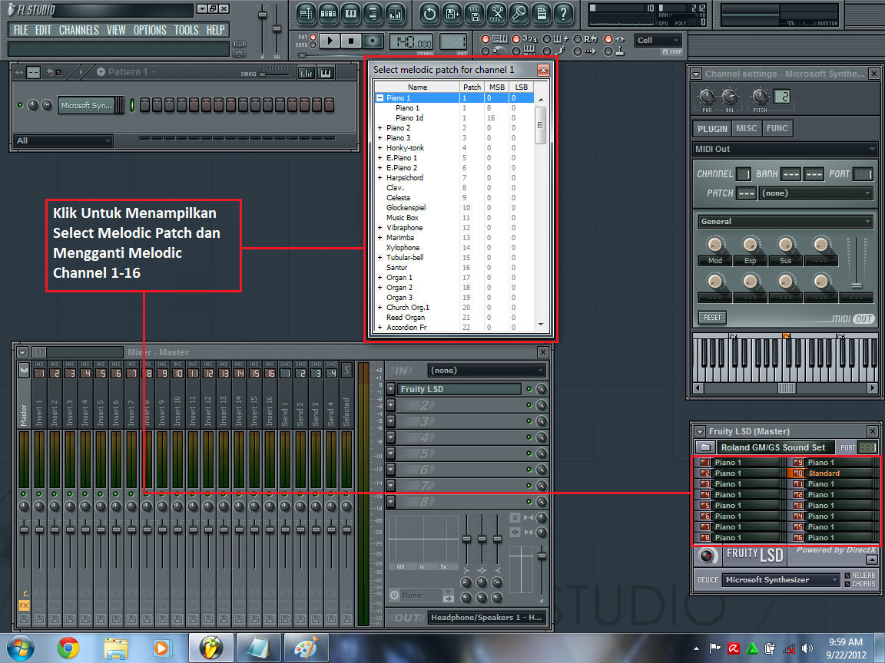Click the Name column header
The image size is (885, 663).
(417, 87)
